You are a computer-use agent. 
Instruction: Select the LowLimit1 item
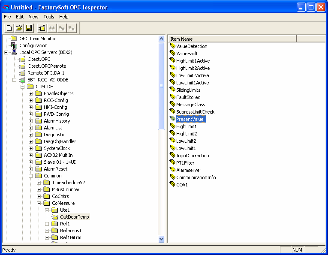[x=186, y=148]
